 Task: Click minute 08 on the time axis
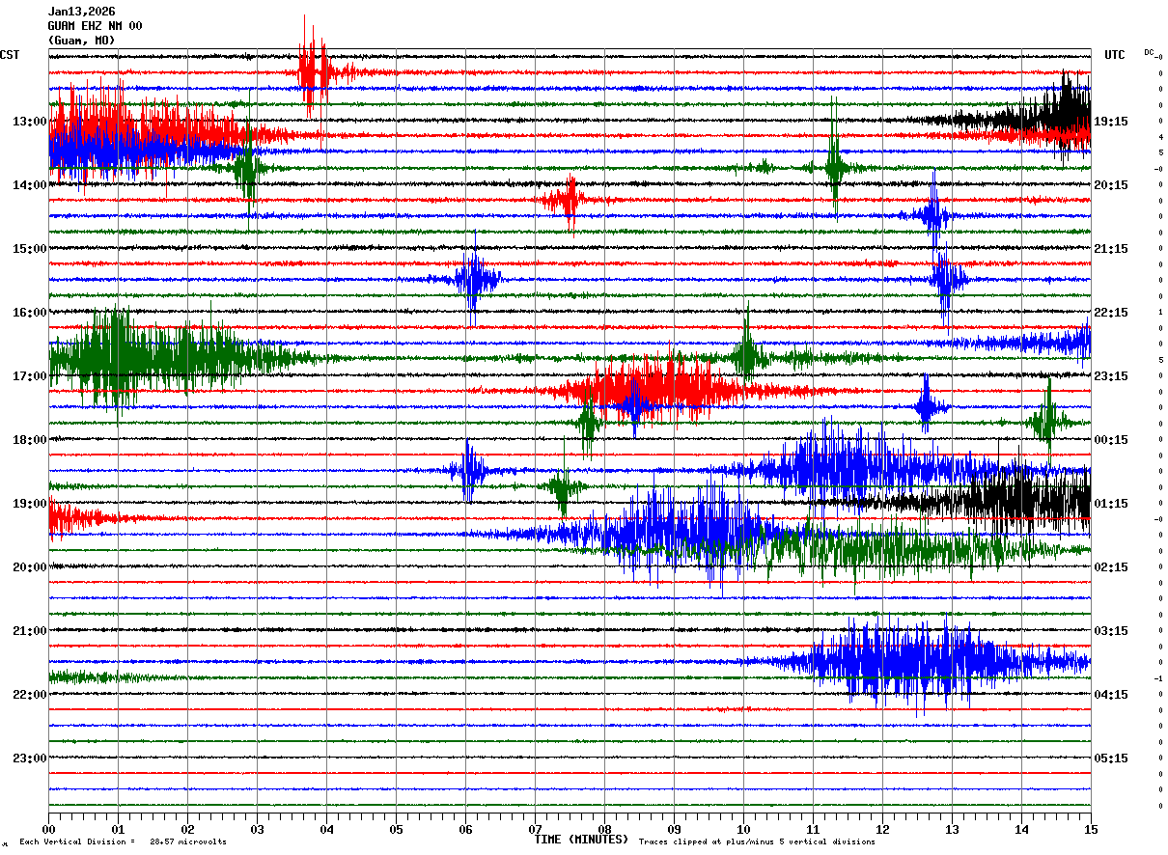(604, 829)
